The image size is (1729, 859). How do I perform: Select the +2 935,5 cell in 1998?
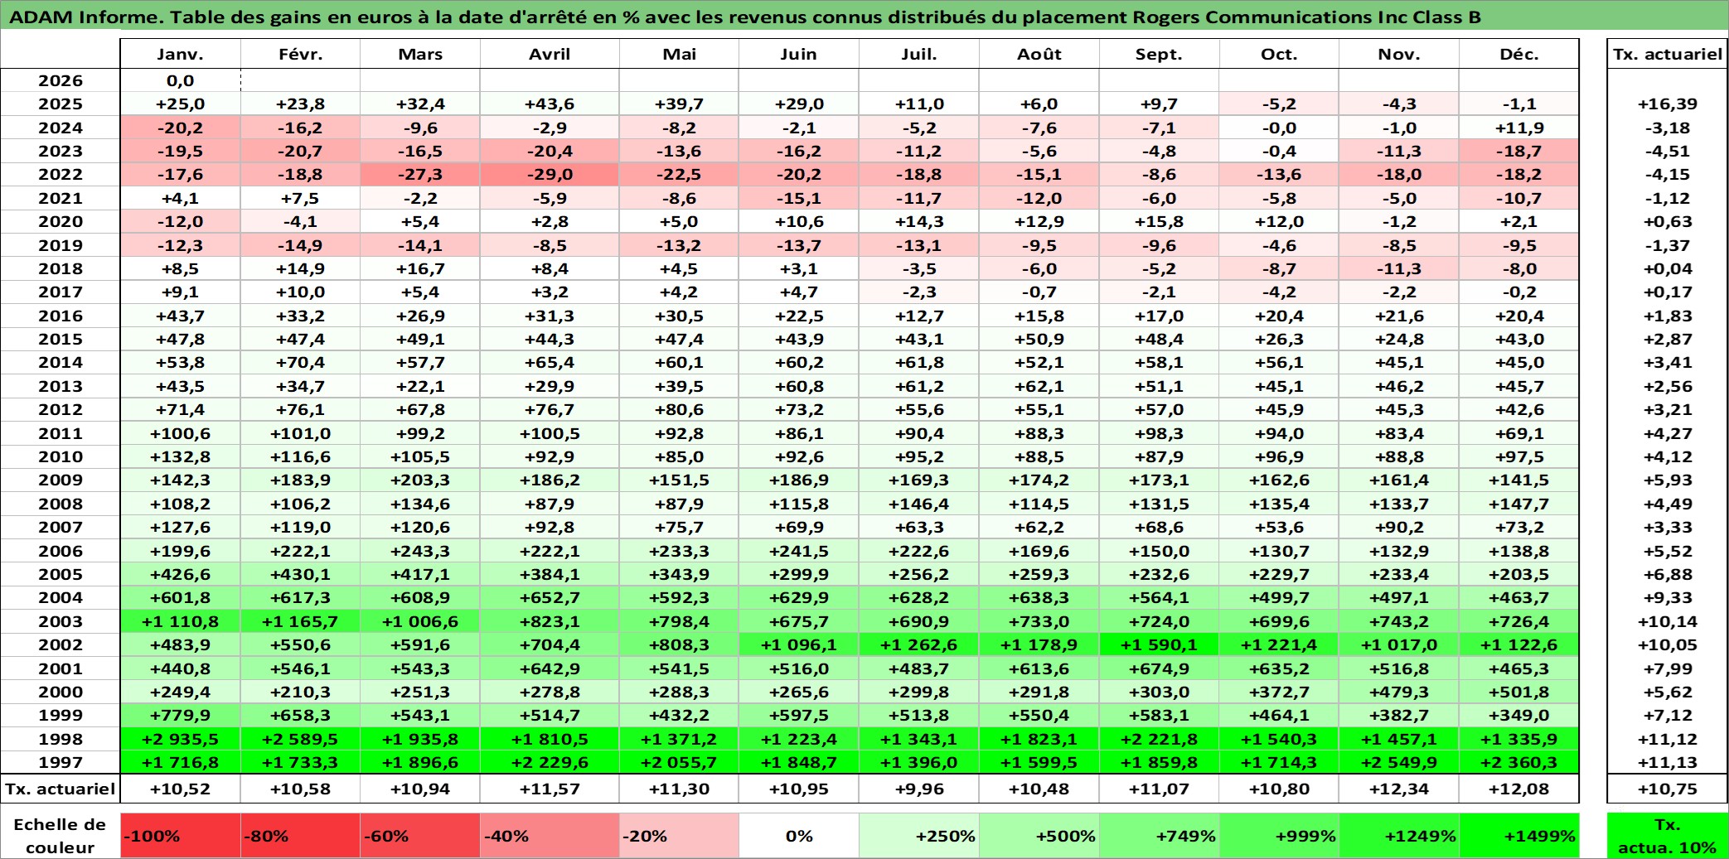[x=181, y=739]
